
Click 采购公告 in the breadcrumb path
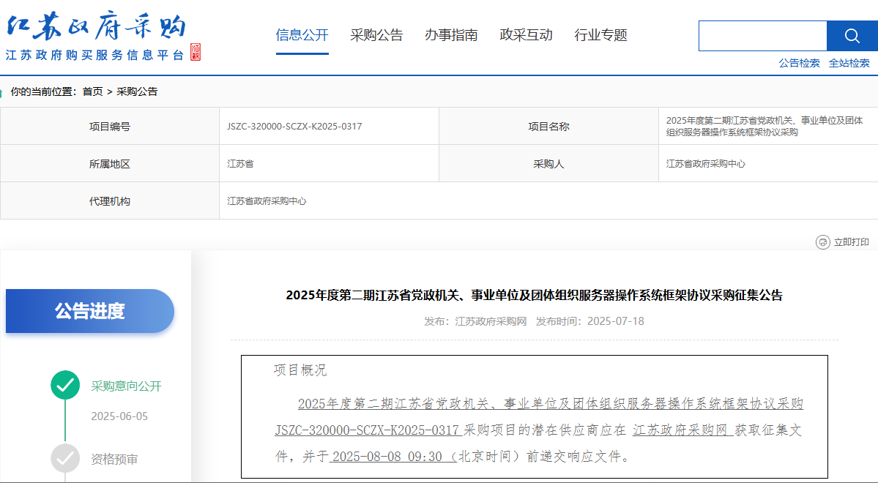137,91
